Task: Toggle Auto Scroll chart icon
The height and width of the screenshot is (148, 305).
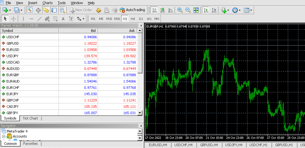Action: click(x=206, y=10)
